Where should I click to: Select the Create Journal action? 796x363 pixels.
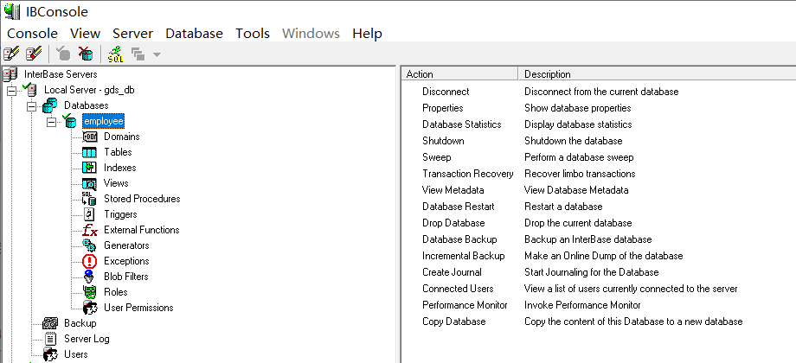[452, 272]
